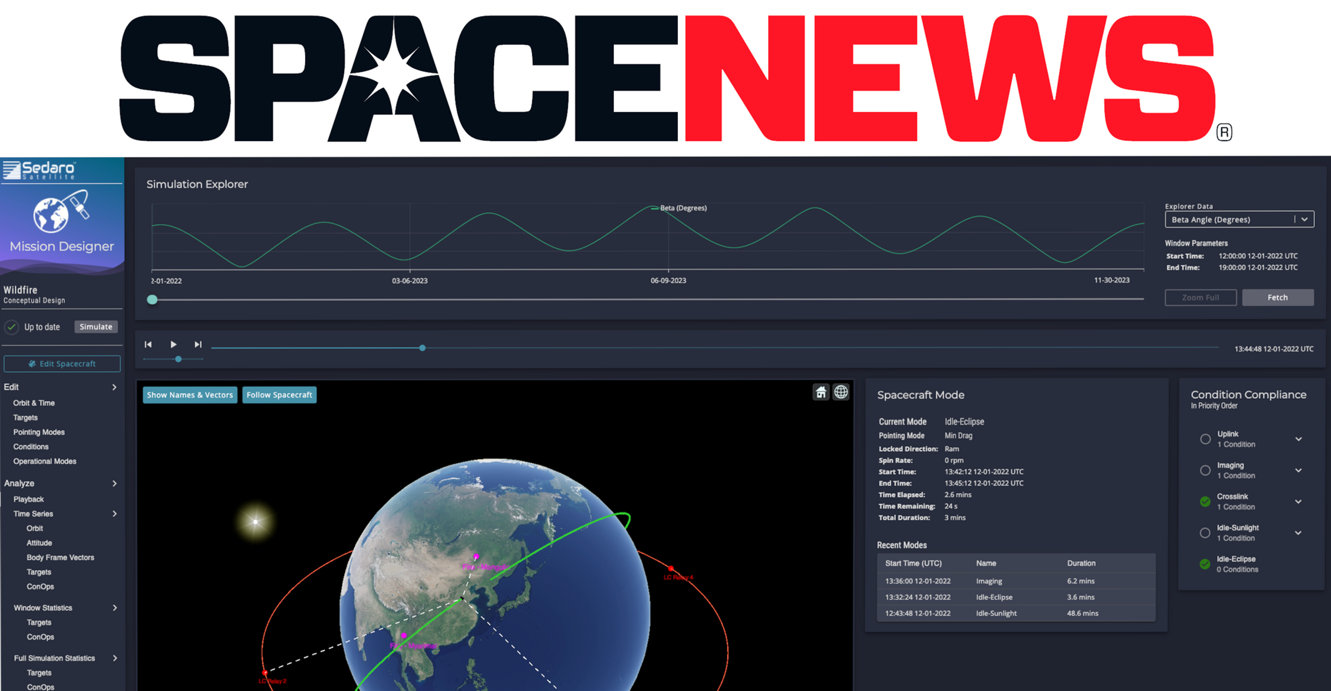The width and height of the screenshot is (1331, 691).
Task: Collapse the Analyze section chevron
Action: point(114,483)
